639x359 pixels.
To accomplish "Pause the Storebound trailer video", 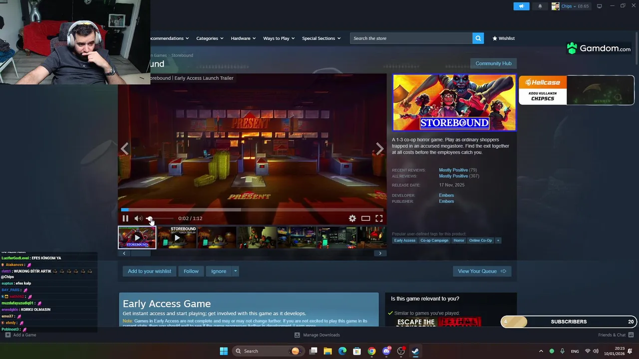I will coord(125,218).
